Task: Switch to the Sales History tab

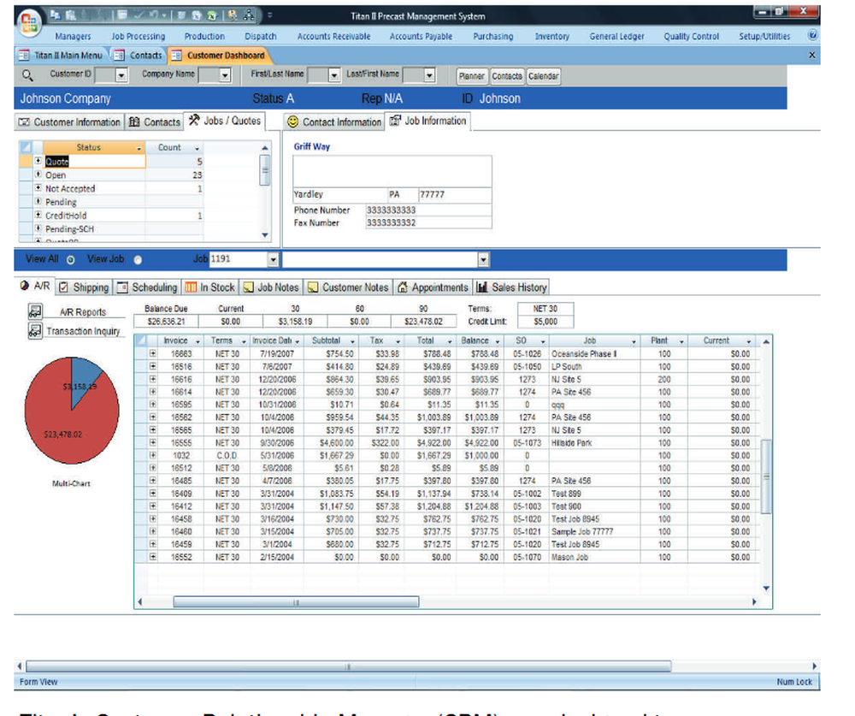Action: (x=511, y=287)
